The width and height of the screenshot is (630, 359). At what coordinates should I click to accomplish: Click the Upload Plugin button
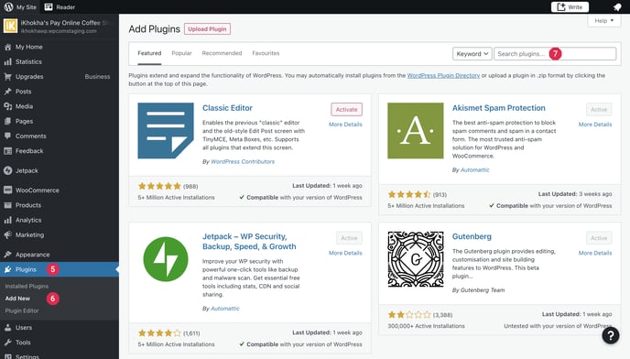[207, 29]
